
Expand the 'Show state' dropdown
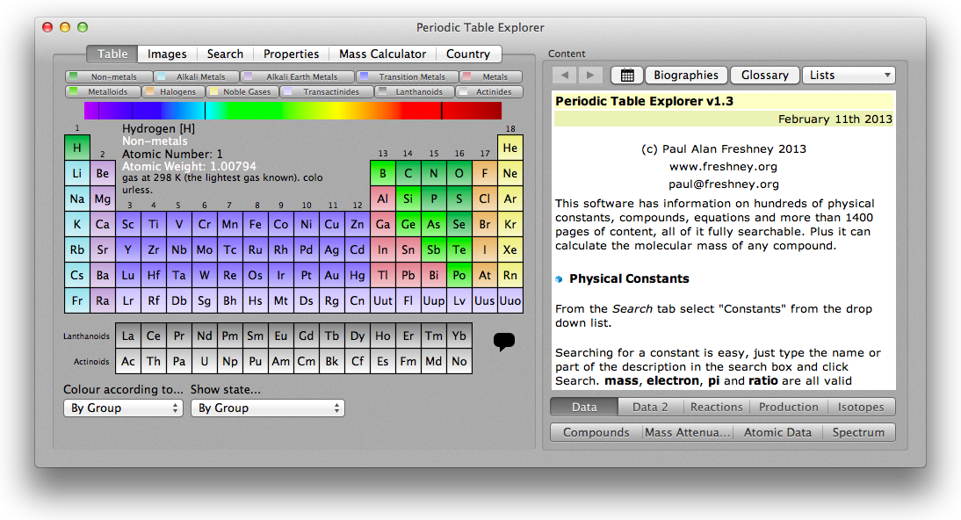pos(267,408)
